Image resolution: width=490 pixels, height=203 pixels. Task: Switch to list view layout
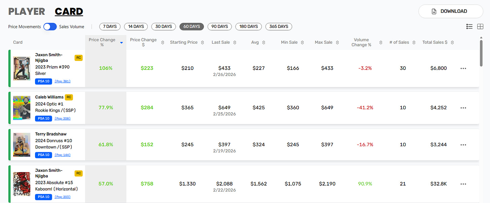tap(469, 26)
